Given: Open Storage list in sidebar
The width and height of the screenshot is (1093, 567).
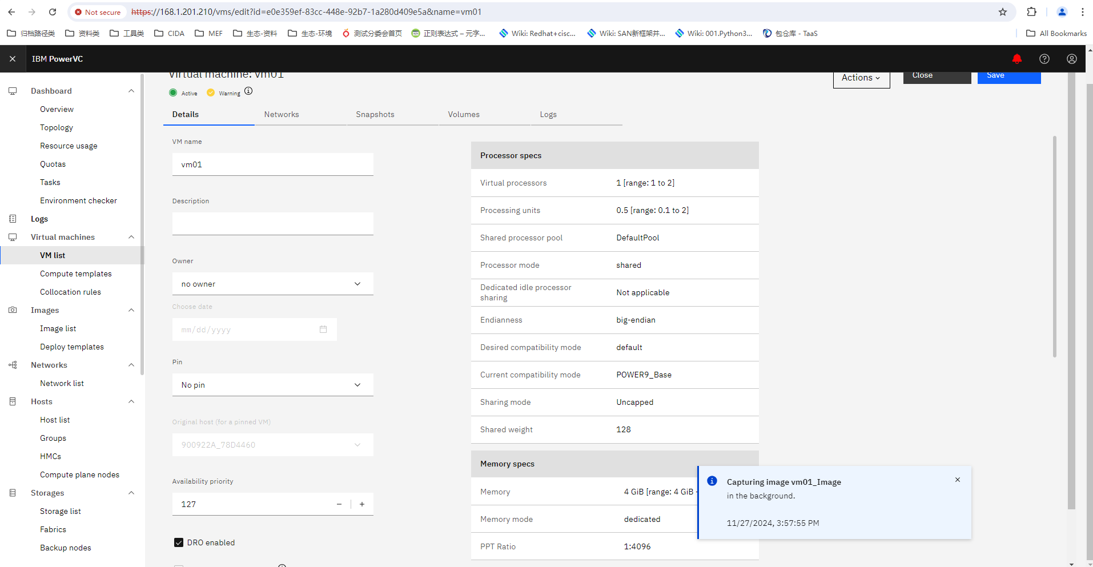Looking at the screenshot, I should (x=61, y=511).
